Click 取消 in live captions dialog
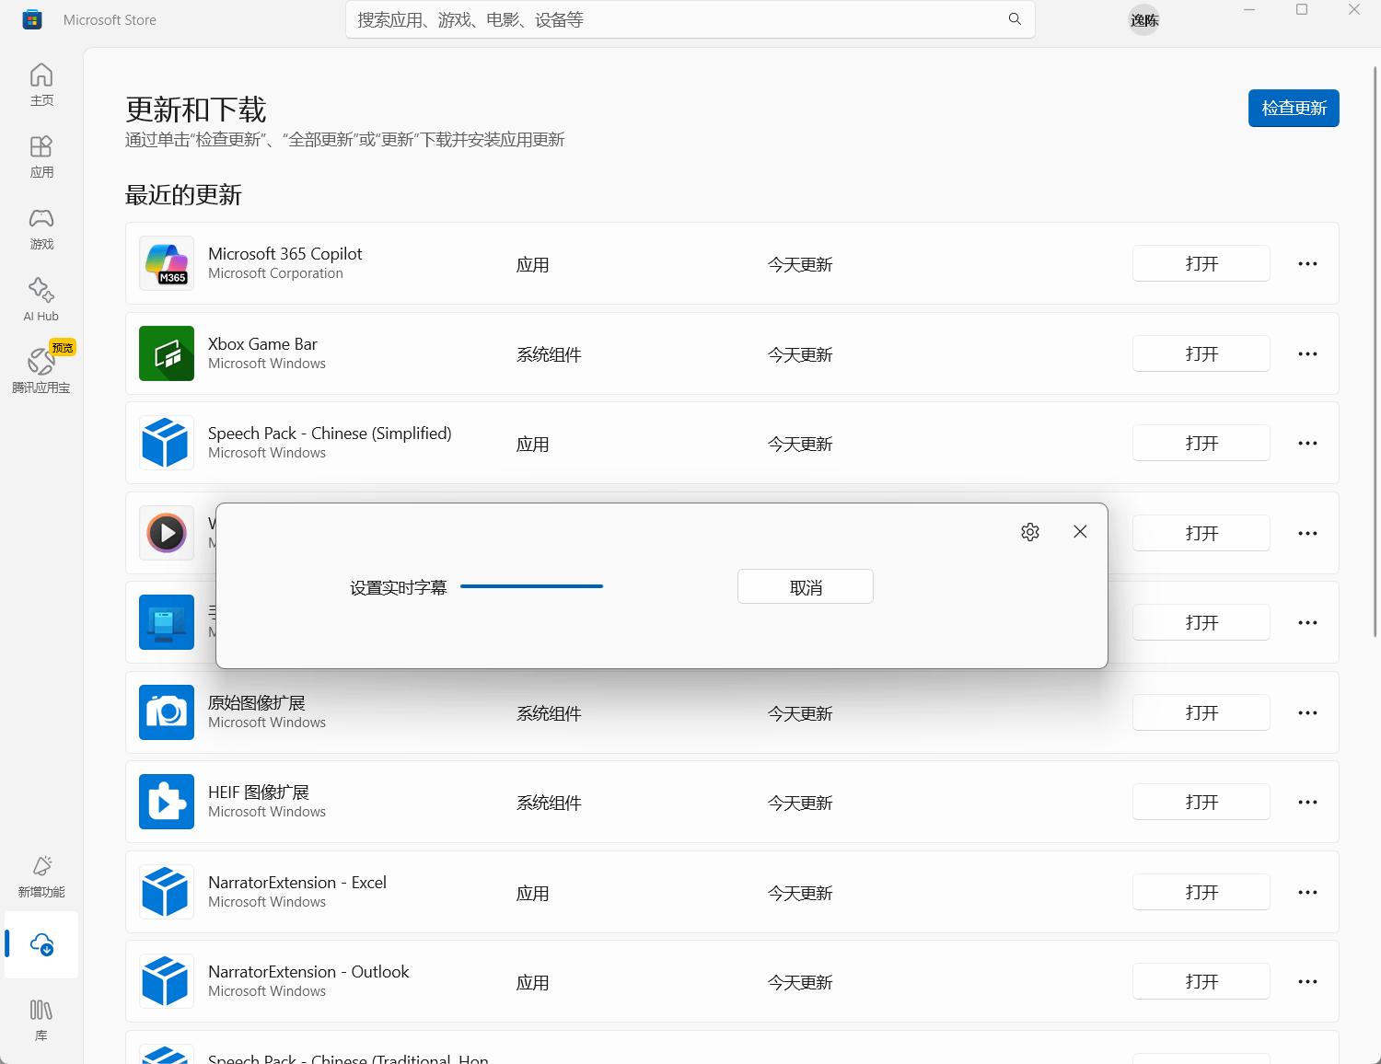The image size is (1381, 1064). point(806,586)
